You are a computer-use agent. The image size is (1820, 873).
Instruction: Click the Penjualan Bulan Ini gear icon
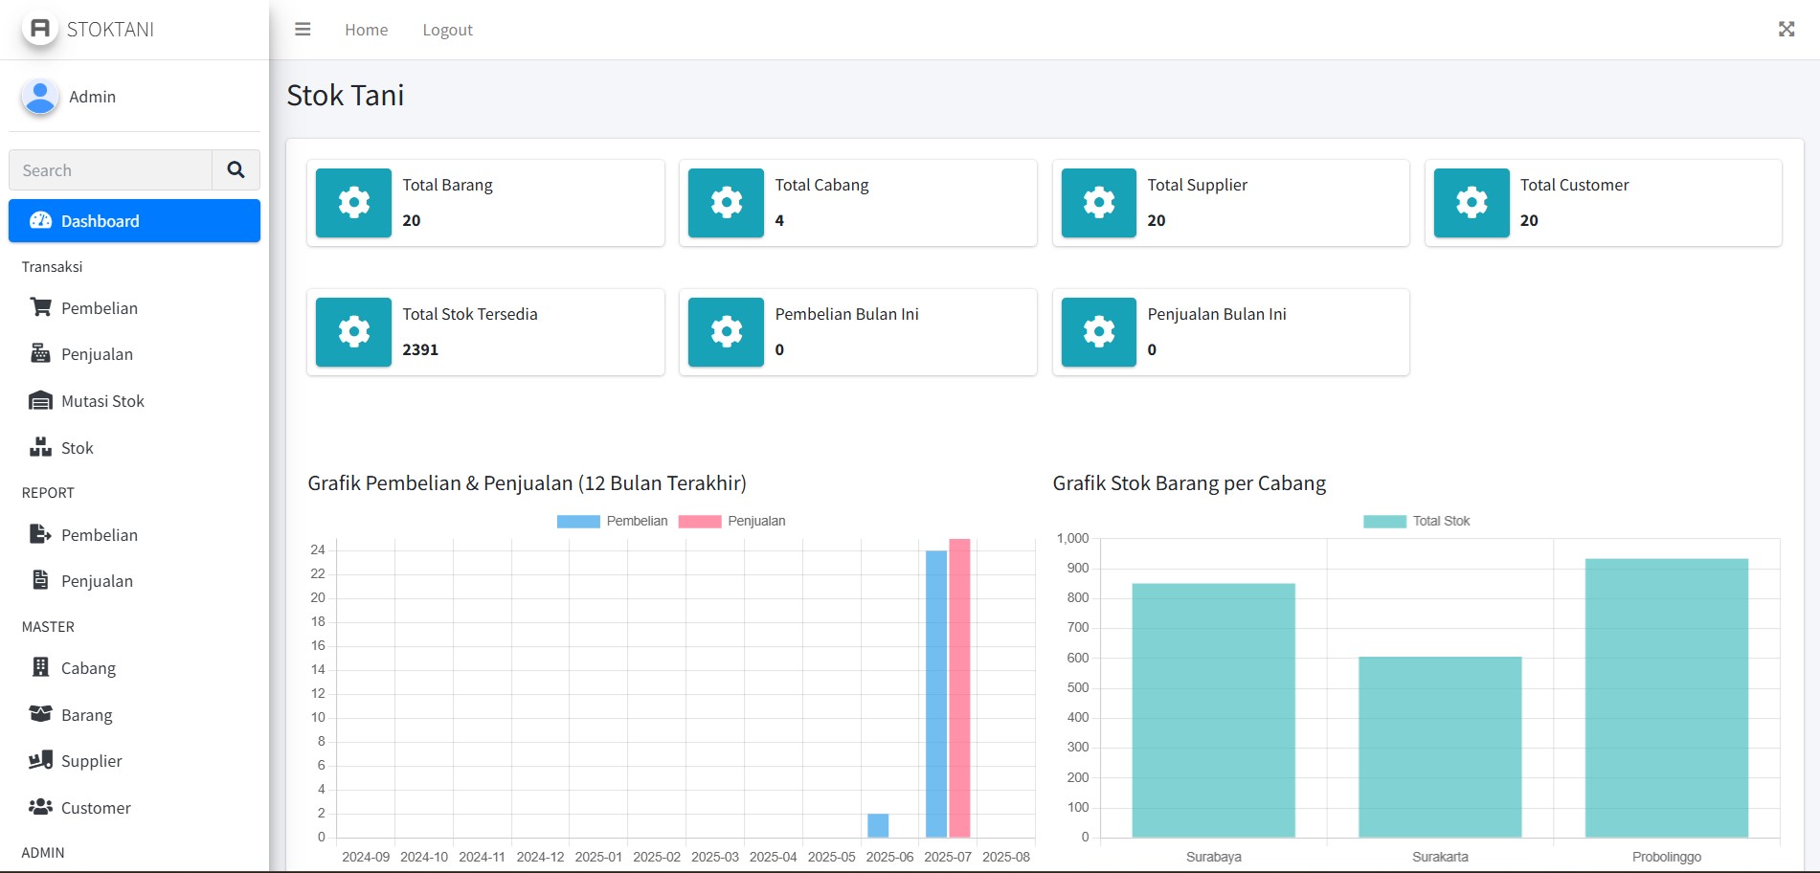click(x=1098, y=332)
